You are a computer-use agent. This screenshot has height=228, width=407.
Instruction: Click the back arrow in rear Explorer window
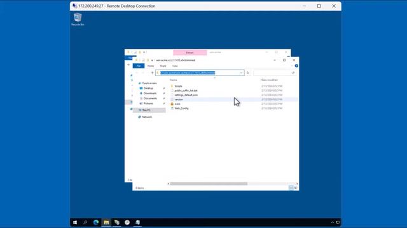tap(128, 65)
